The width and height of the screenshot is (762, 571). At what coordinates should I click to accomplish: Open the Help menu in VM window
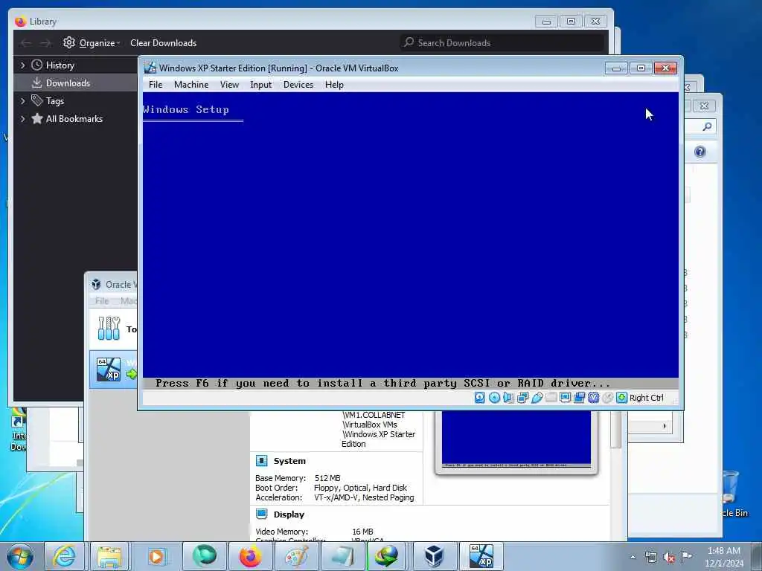coord(334,85)
